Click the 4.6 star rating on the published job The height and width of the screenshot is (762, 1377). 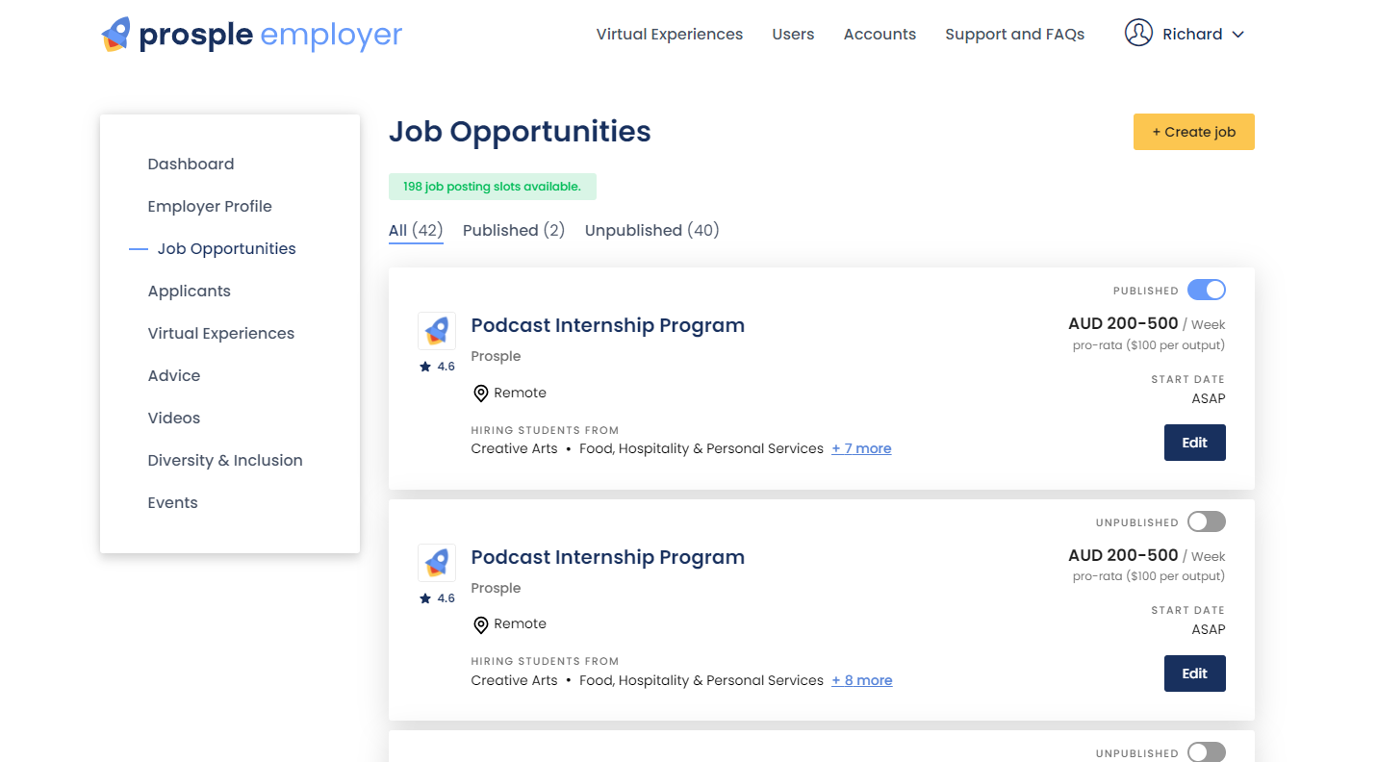point(437,367)
